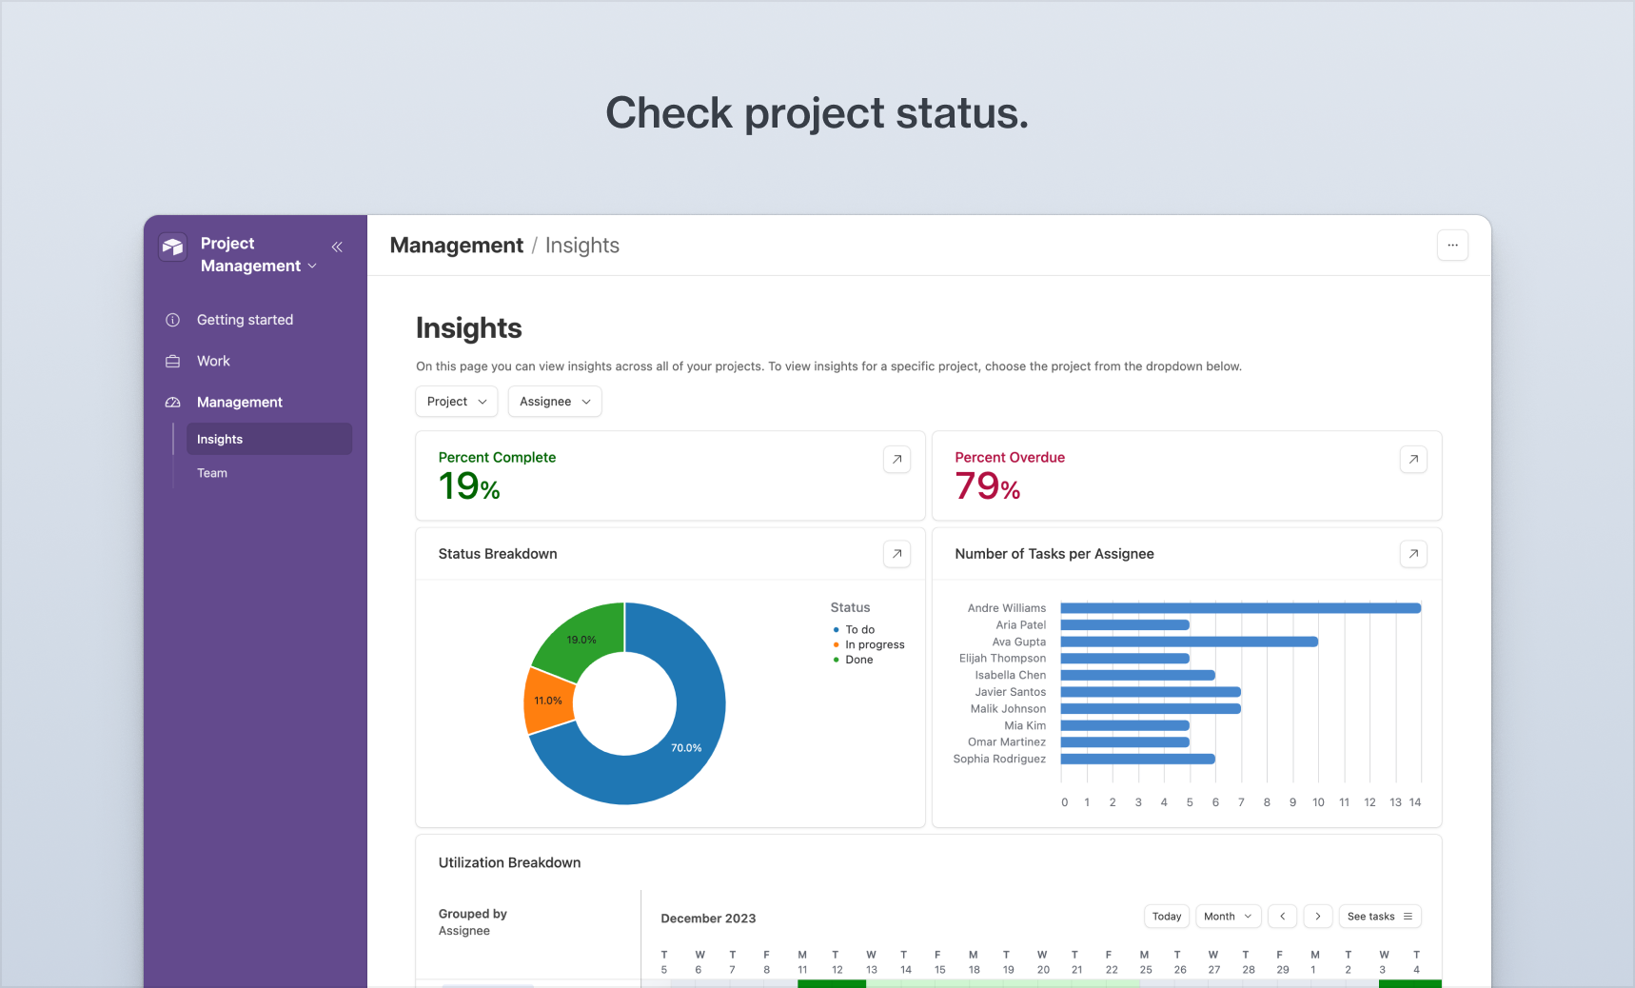Expand the Project Management workspace menu
The image size is (1635, 988).
258,255
